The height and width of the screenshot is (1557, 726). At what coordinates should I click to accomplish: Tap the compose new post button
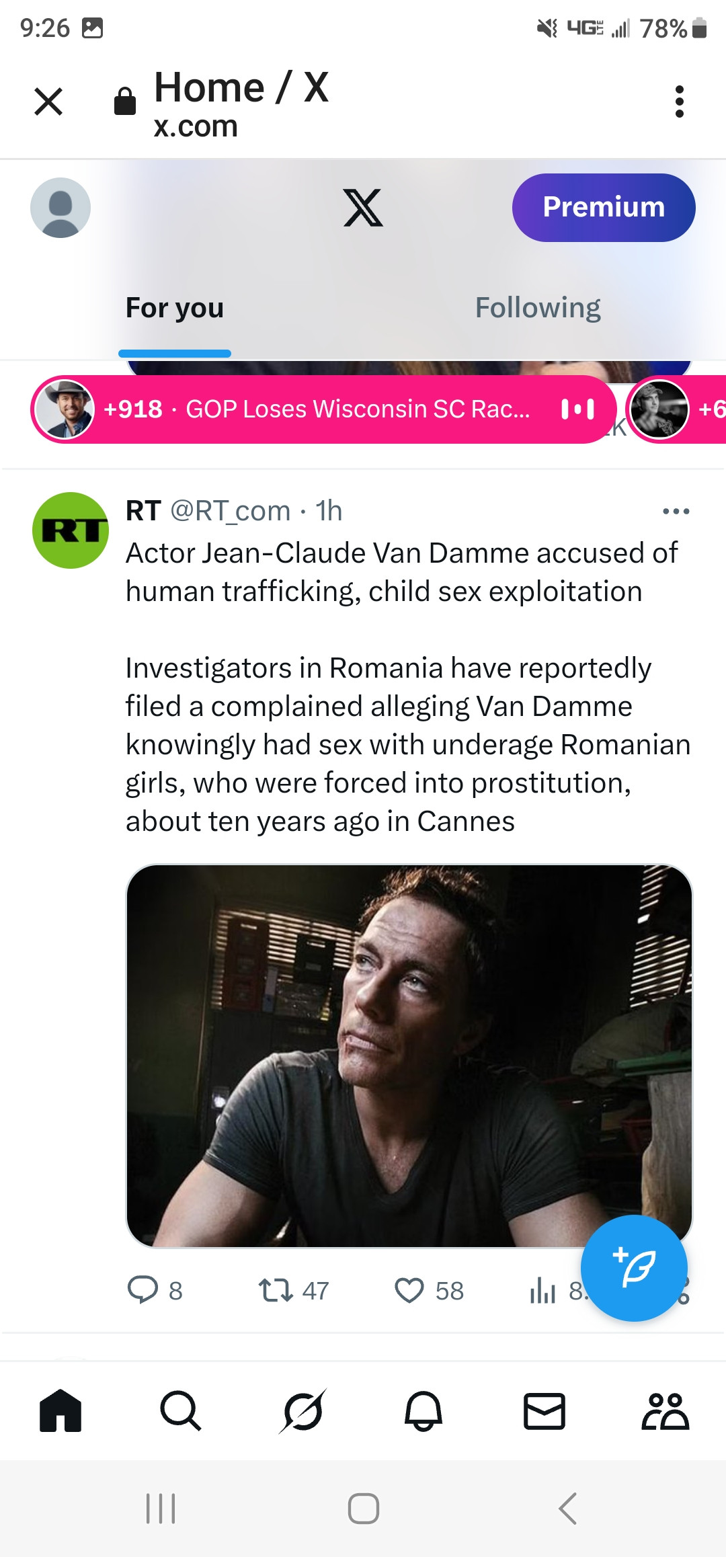point(634,1268)
